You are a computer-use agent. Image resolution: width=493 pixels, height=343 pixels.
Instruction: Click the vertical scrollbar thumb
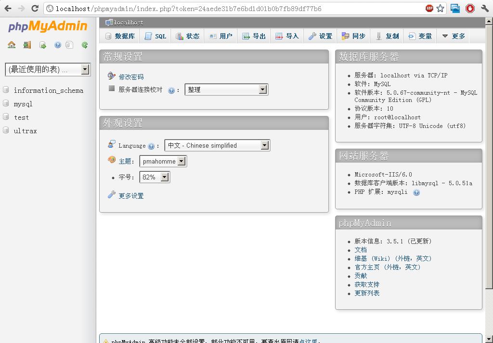point(489,157)
